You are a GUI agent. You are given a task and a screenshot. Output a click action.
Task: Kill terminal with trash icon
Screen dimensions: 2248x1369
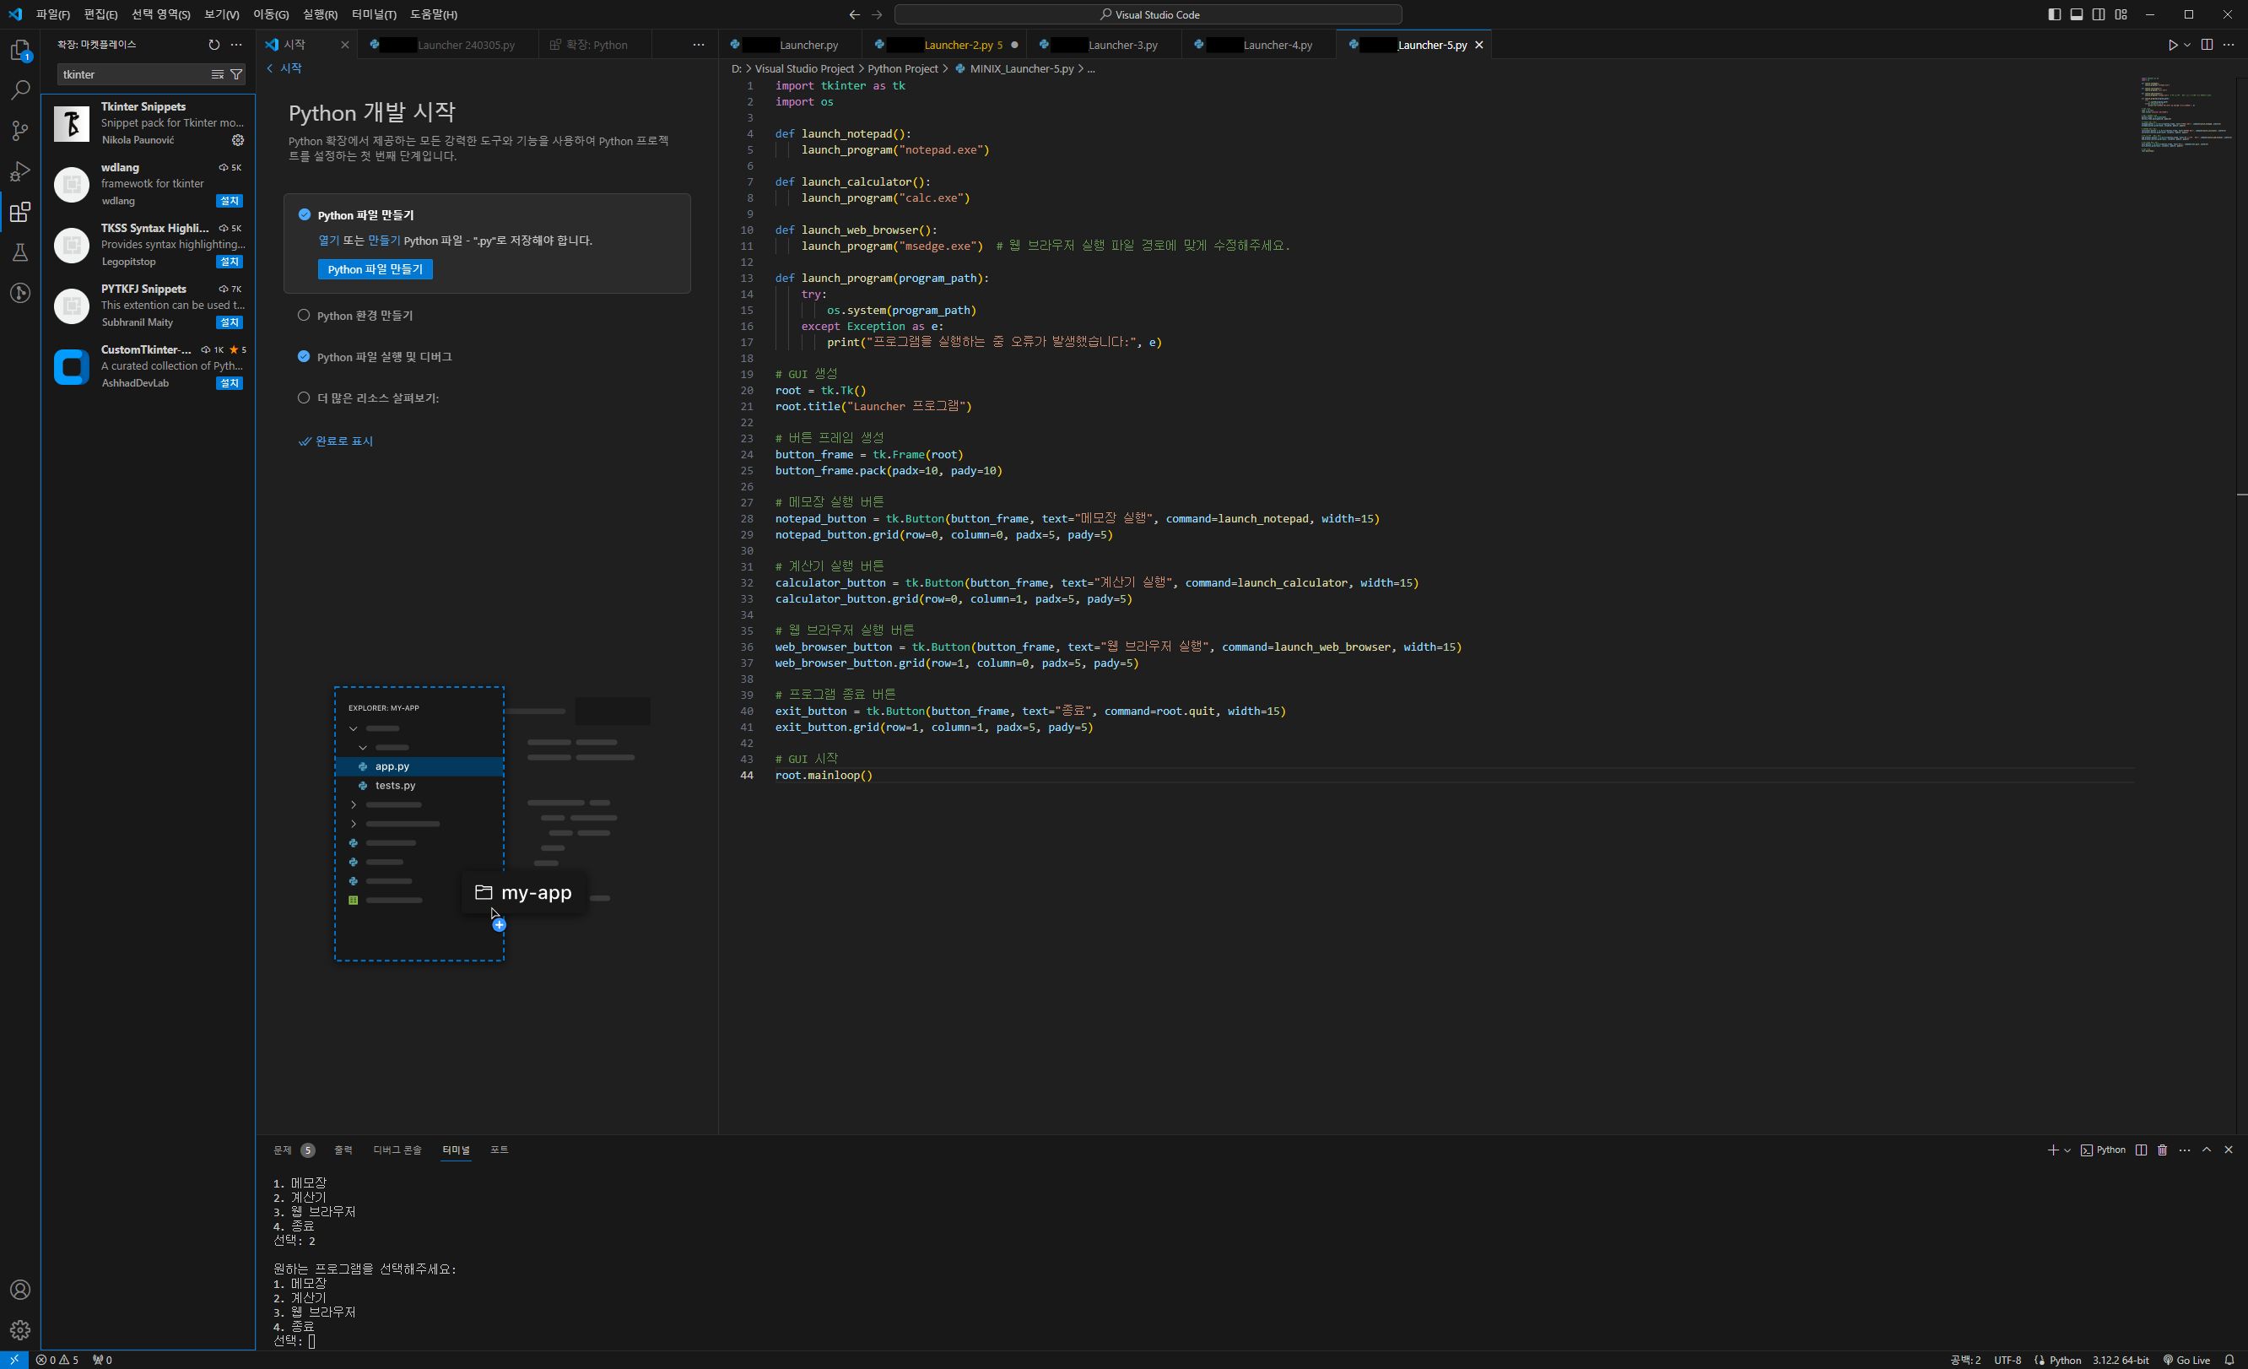(2162, 1150)
